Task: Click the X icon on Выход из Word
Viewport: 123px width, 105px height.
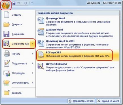Action: pyautogui.click(x=99, y=101)
